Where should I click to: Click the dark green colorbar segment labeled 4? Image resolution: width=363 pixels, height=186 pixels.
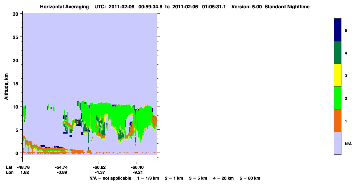[338, 53]
